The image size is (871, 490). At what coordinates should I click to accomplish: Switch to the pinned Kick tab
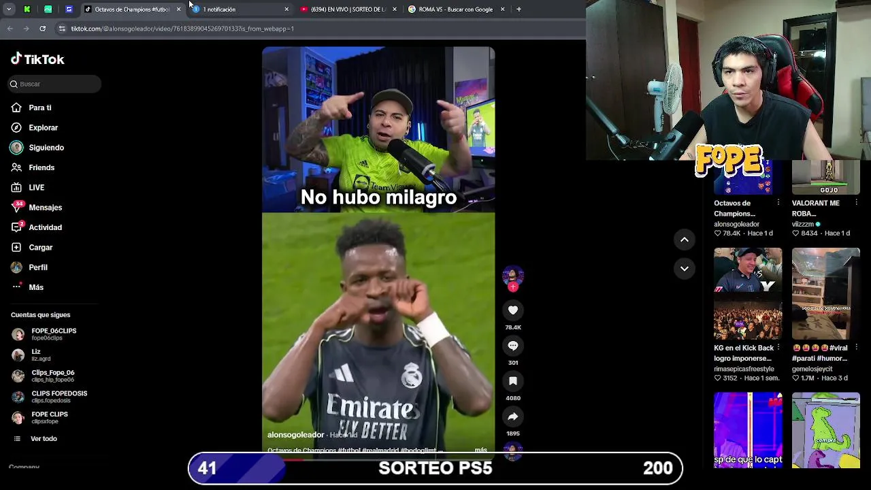tap(27, 10)
